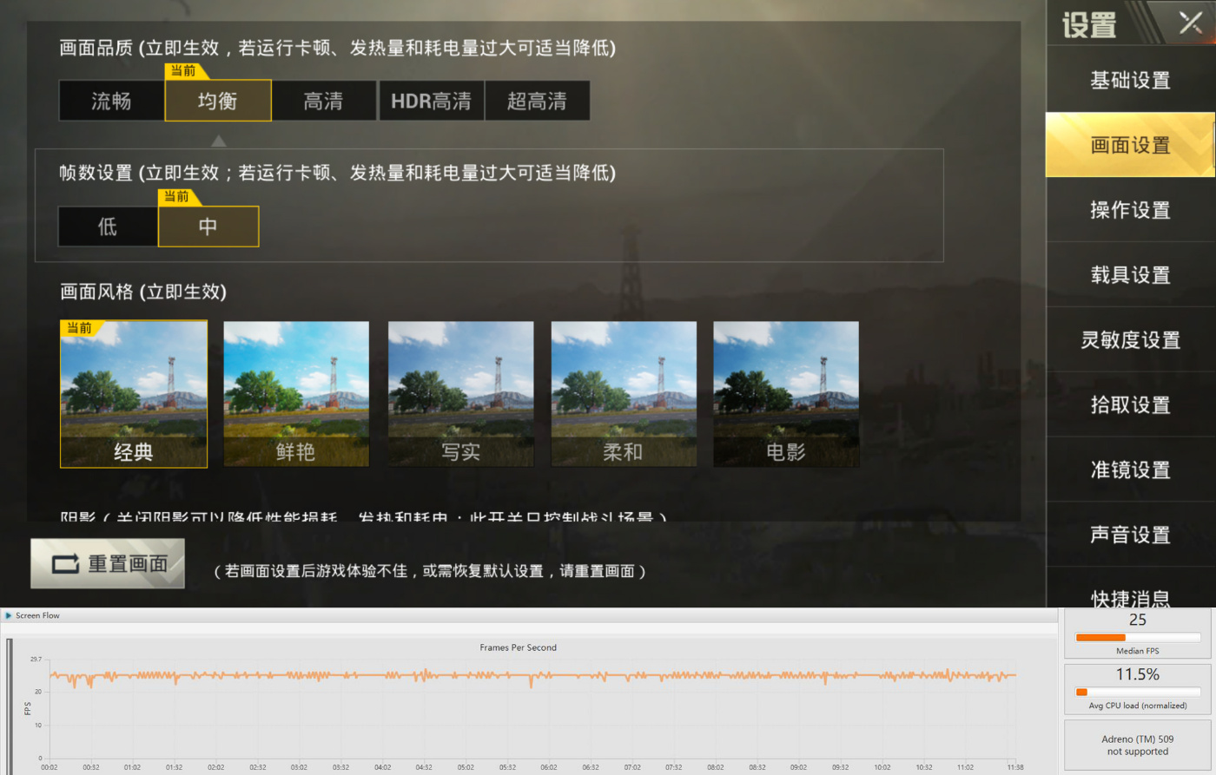Go to 灵敏度设置 tab
Viewport: 1216px width, 775px height.
[x=1130, y=340]
